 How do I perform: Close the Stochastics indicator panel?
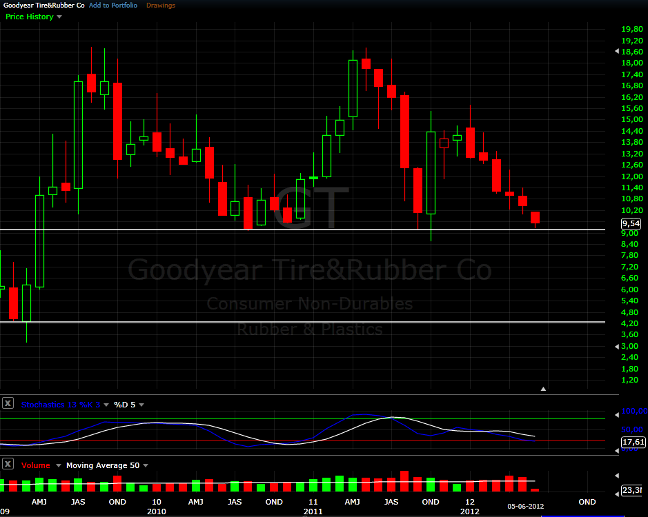click(8, 403)
